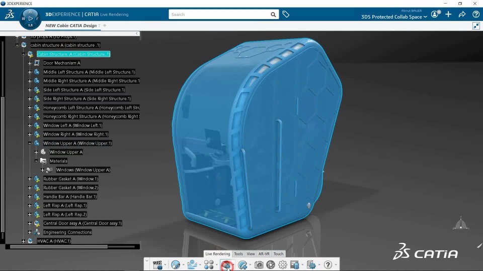The width and height of the screenshot is (483, 271).
Task: Open the gear settings icon in toolbar
Action: [x=282, y=264]
